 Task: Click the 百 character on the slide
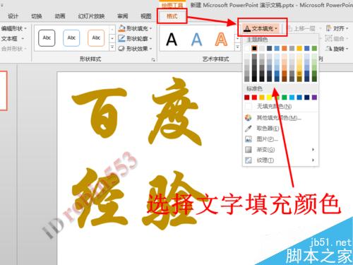pyautogui.click(x=99, y=112)
